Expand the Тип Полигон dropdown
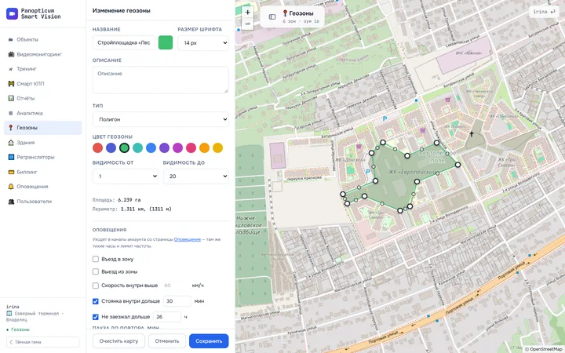This screenshot has height=353, width=565. pyautogui.click(x=160, y=119)
